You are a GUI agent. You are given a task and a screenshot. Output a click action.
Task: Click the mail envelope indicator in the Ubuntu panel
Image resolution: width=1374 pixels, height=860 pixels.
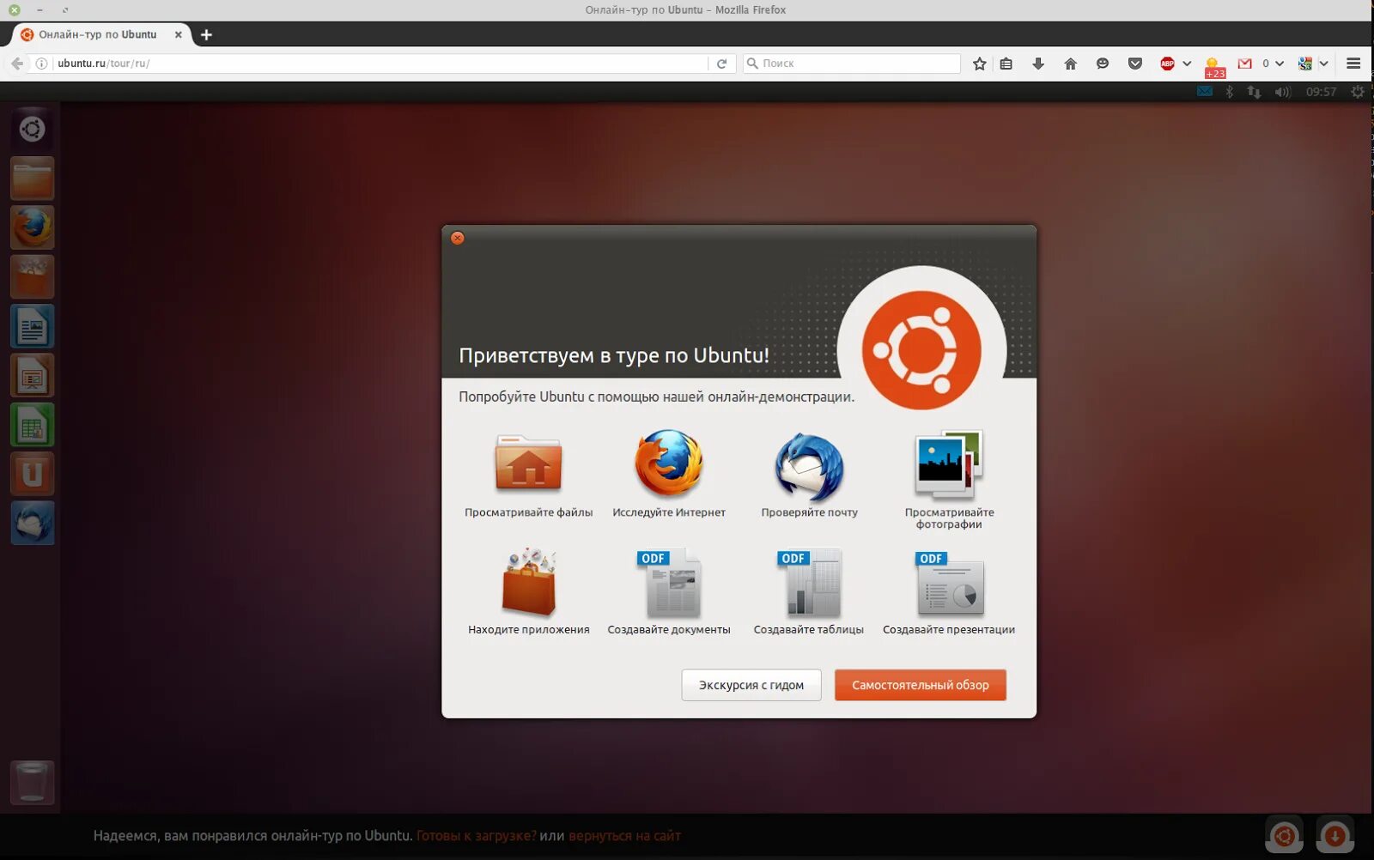point(1205,92)
